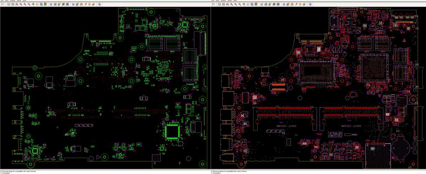Click the round Show Element info icon, right window
Viewport: 426px width, 174px height.
point(284,4)
